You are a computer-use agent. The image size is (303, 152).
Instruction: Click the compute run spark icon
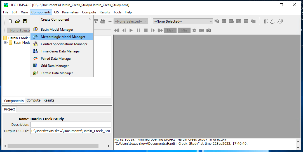click(x=217, y=21)
